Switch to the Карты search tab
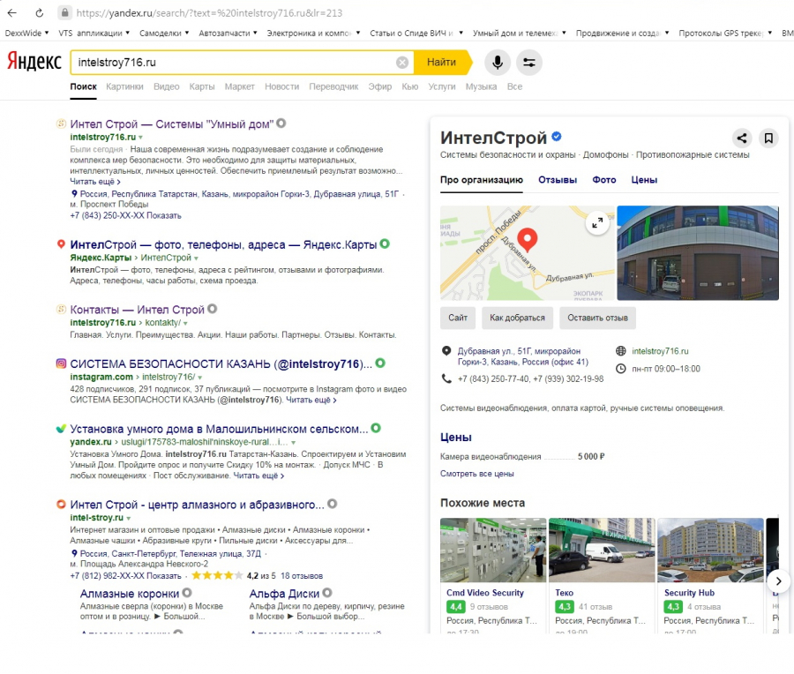Image resolution: width=794 pixels, height=674 pixels. pyautogui.click(x=201, y=86)
